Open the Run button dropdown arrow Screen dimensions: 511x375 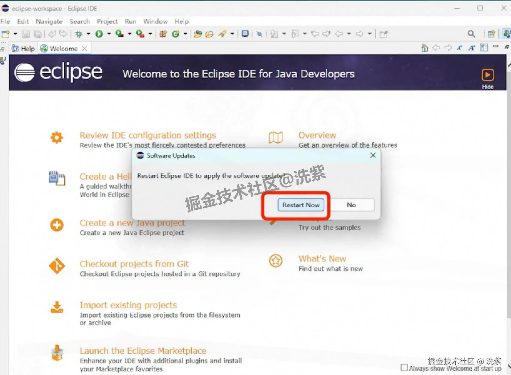point(108,34)
